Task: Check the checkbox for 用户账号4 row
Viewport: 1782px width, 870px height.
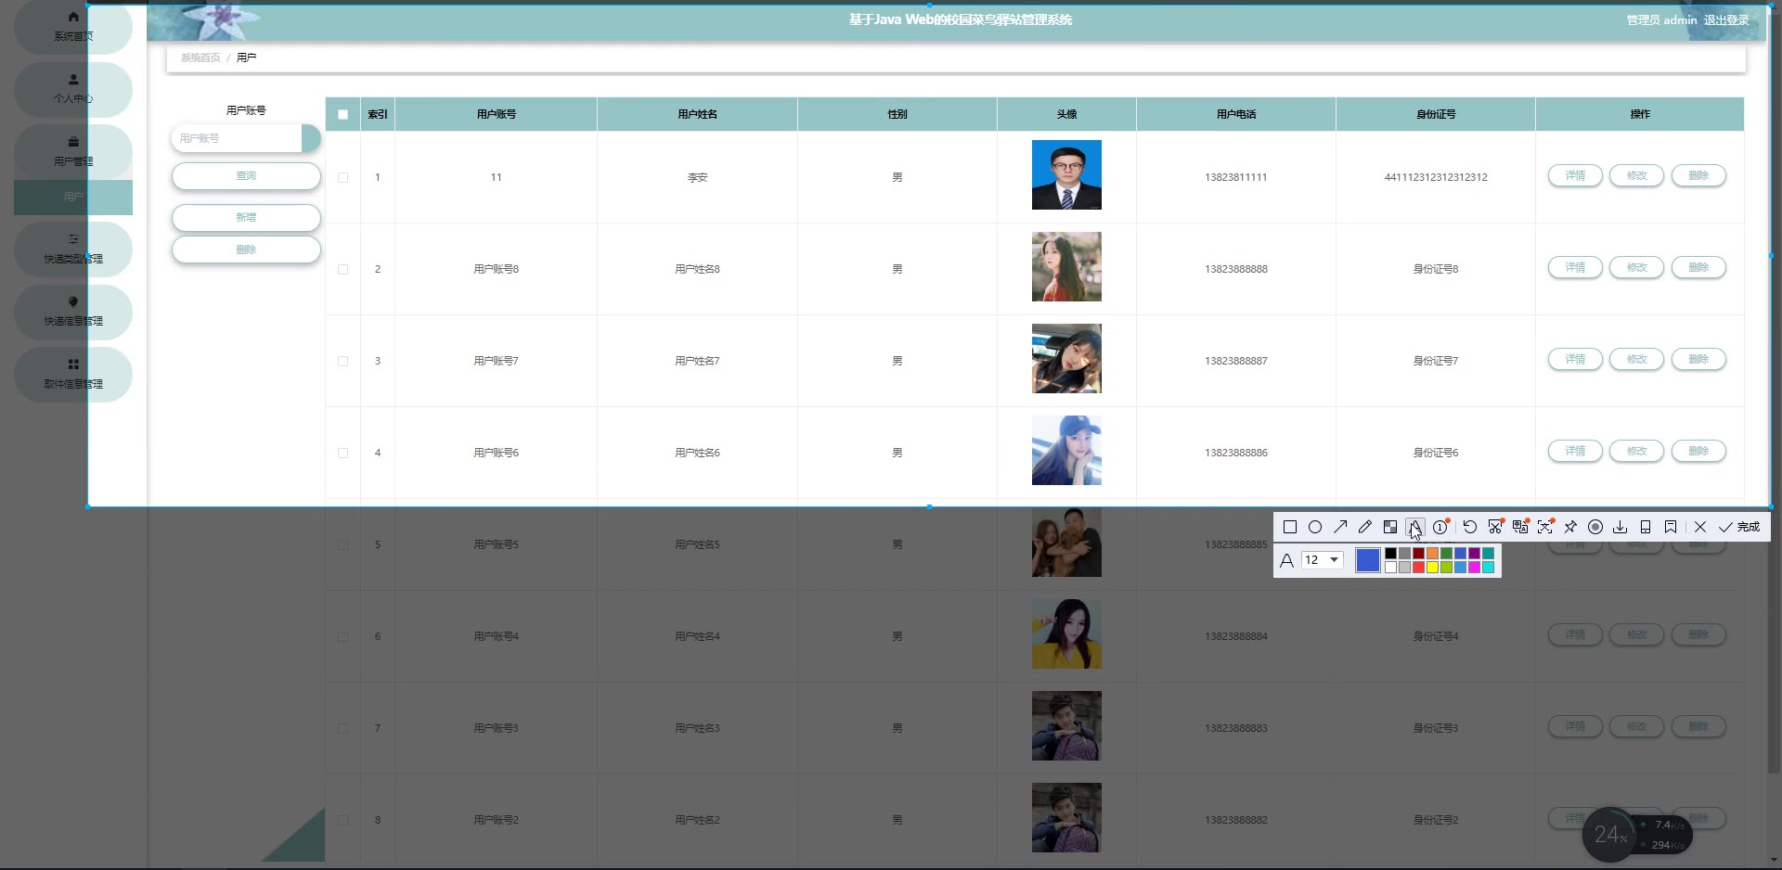Action: tap(343, 636)
